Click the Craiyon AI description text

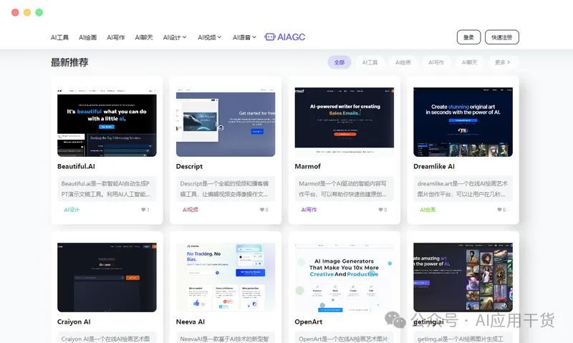(107, 338)
